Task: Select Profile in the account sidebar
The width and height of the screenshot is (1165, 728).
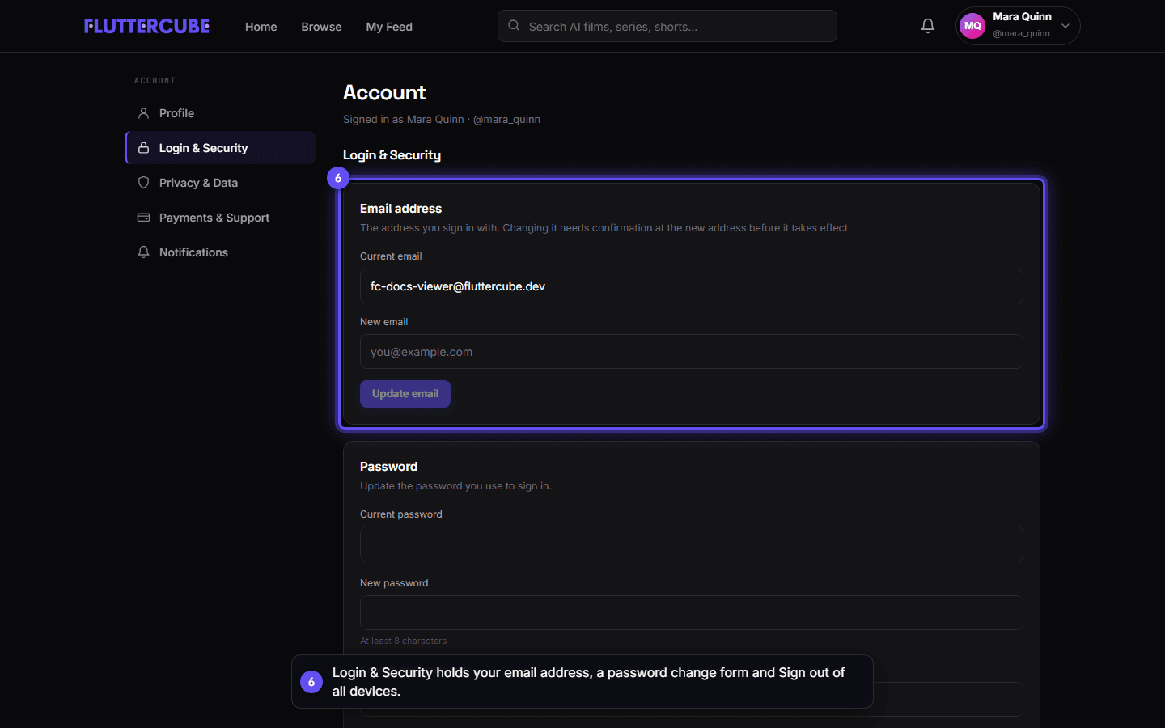Action: [220, 113]
